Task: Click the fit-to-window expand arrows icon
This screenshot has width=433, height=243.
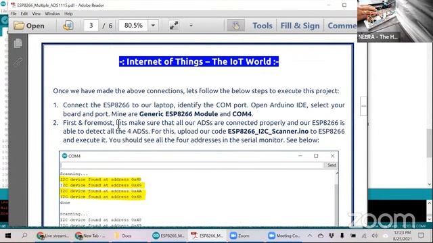Action: (174, 26)
